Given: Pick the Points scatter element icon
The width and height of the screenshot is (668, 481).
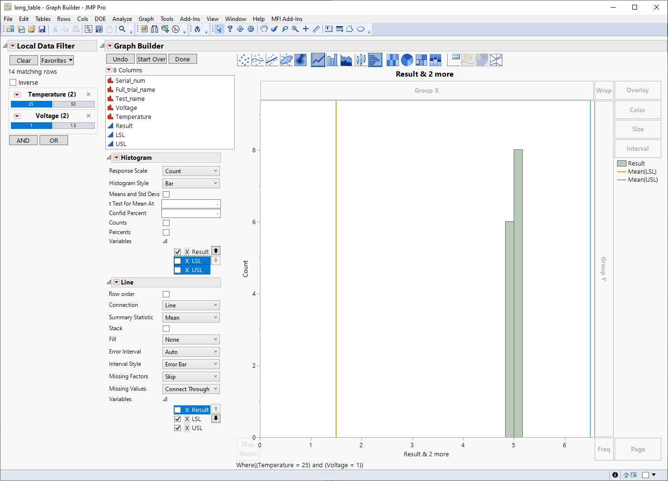Looking at the screenshot, I should pyautogui.click(x=243, y=60).
